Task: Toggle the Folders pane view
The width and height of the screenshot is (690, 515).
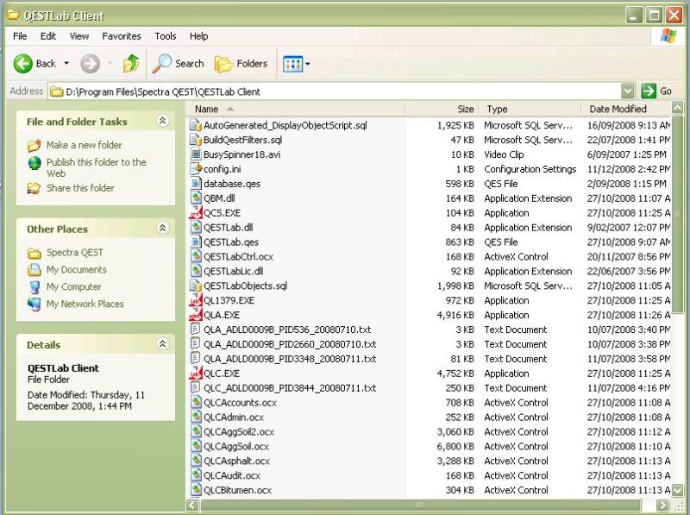Action: [242, 64]
